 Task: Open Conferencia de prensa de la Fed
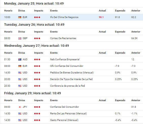coord(67,86)
